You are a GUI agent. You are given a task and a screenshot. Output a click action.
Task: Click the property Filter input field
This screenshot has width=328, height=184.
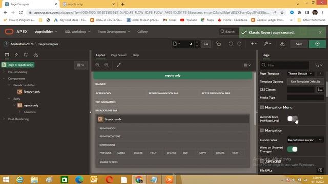click(x=284, y=65)
